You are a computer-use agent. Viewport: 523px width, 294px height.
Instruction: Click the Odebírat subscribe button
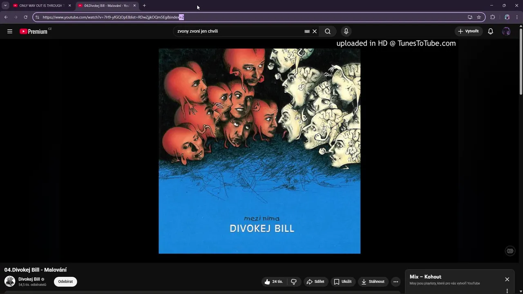click(x=65, y=282)
